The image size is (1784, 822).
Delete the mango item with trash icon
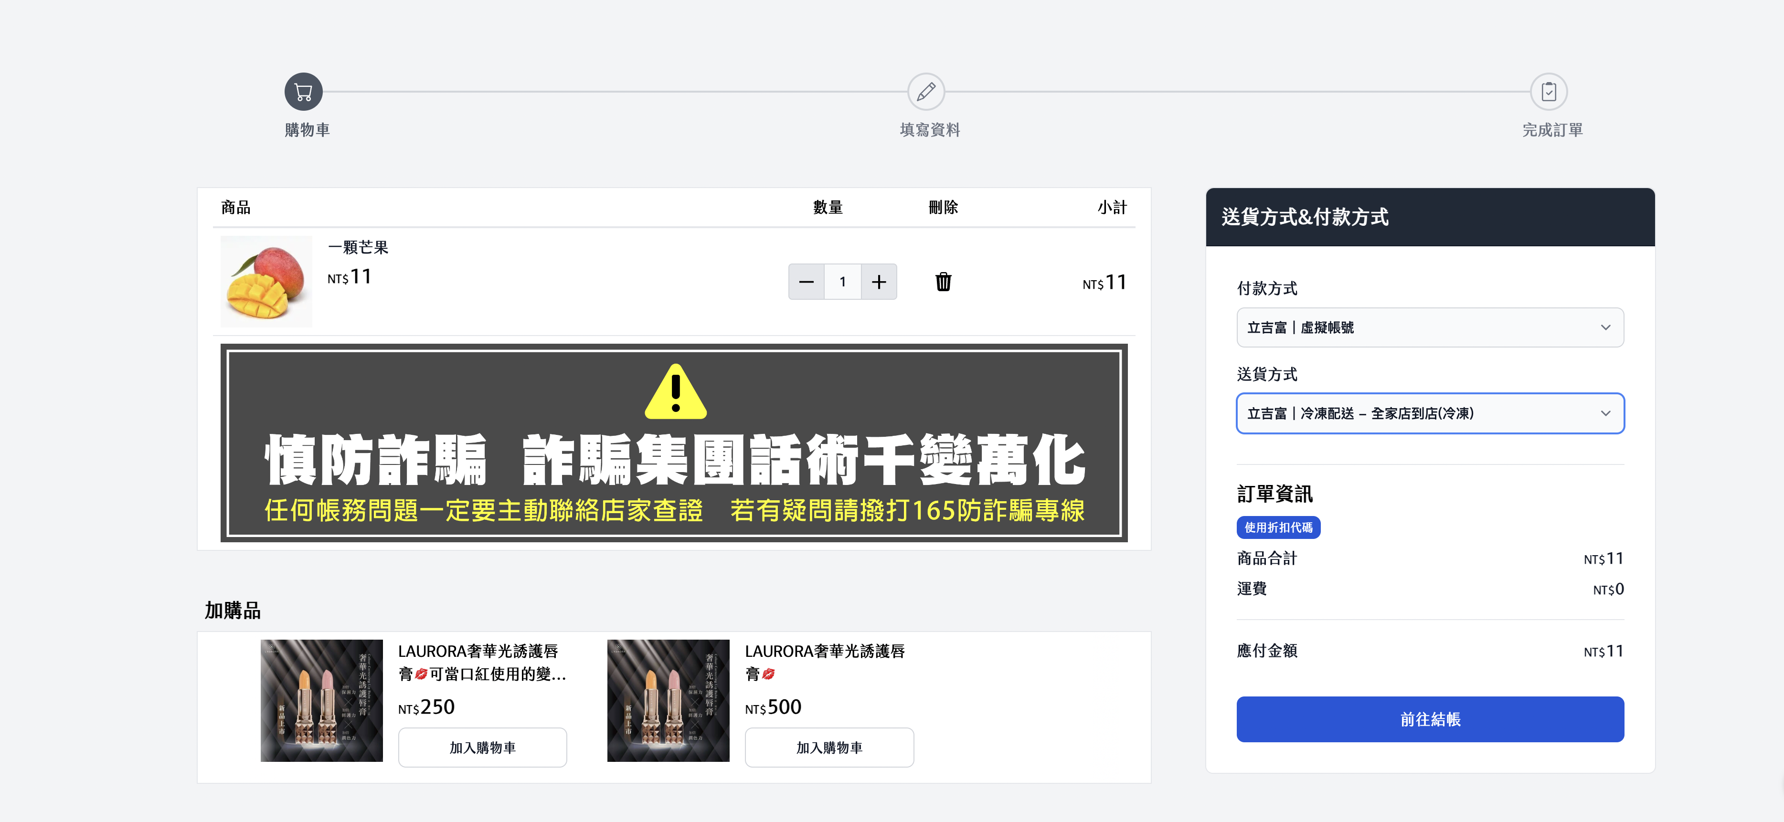click(x=943, y=282)
